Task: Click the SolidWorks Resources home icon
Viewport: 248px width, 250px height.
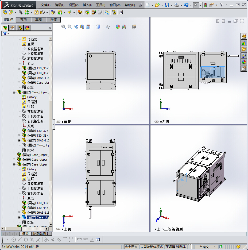Action: (x=244, y=37)
